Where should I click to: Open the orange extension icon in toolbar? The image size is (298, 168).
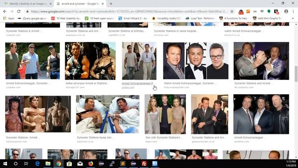[x=248, y=11]
